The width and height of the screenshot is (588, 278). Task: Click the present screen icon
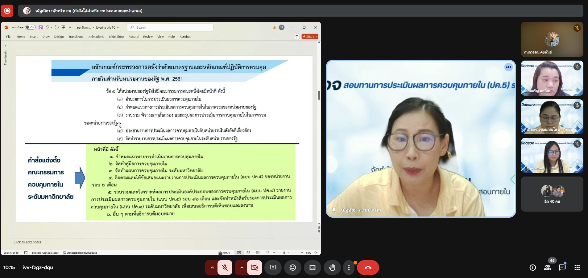(273, 268)
